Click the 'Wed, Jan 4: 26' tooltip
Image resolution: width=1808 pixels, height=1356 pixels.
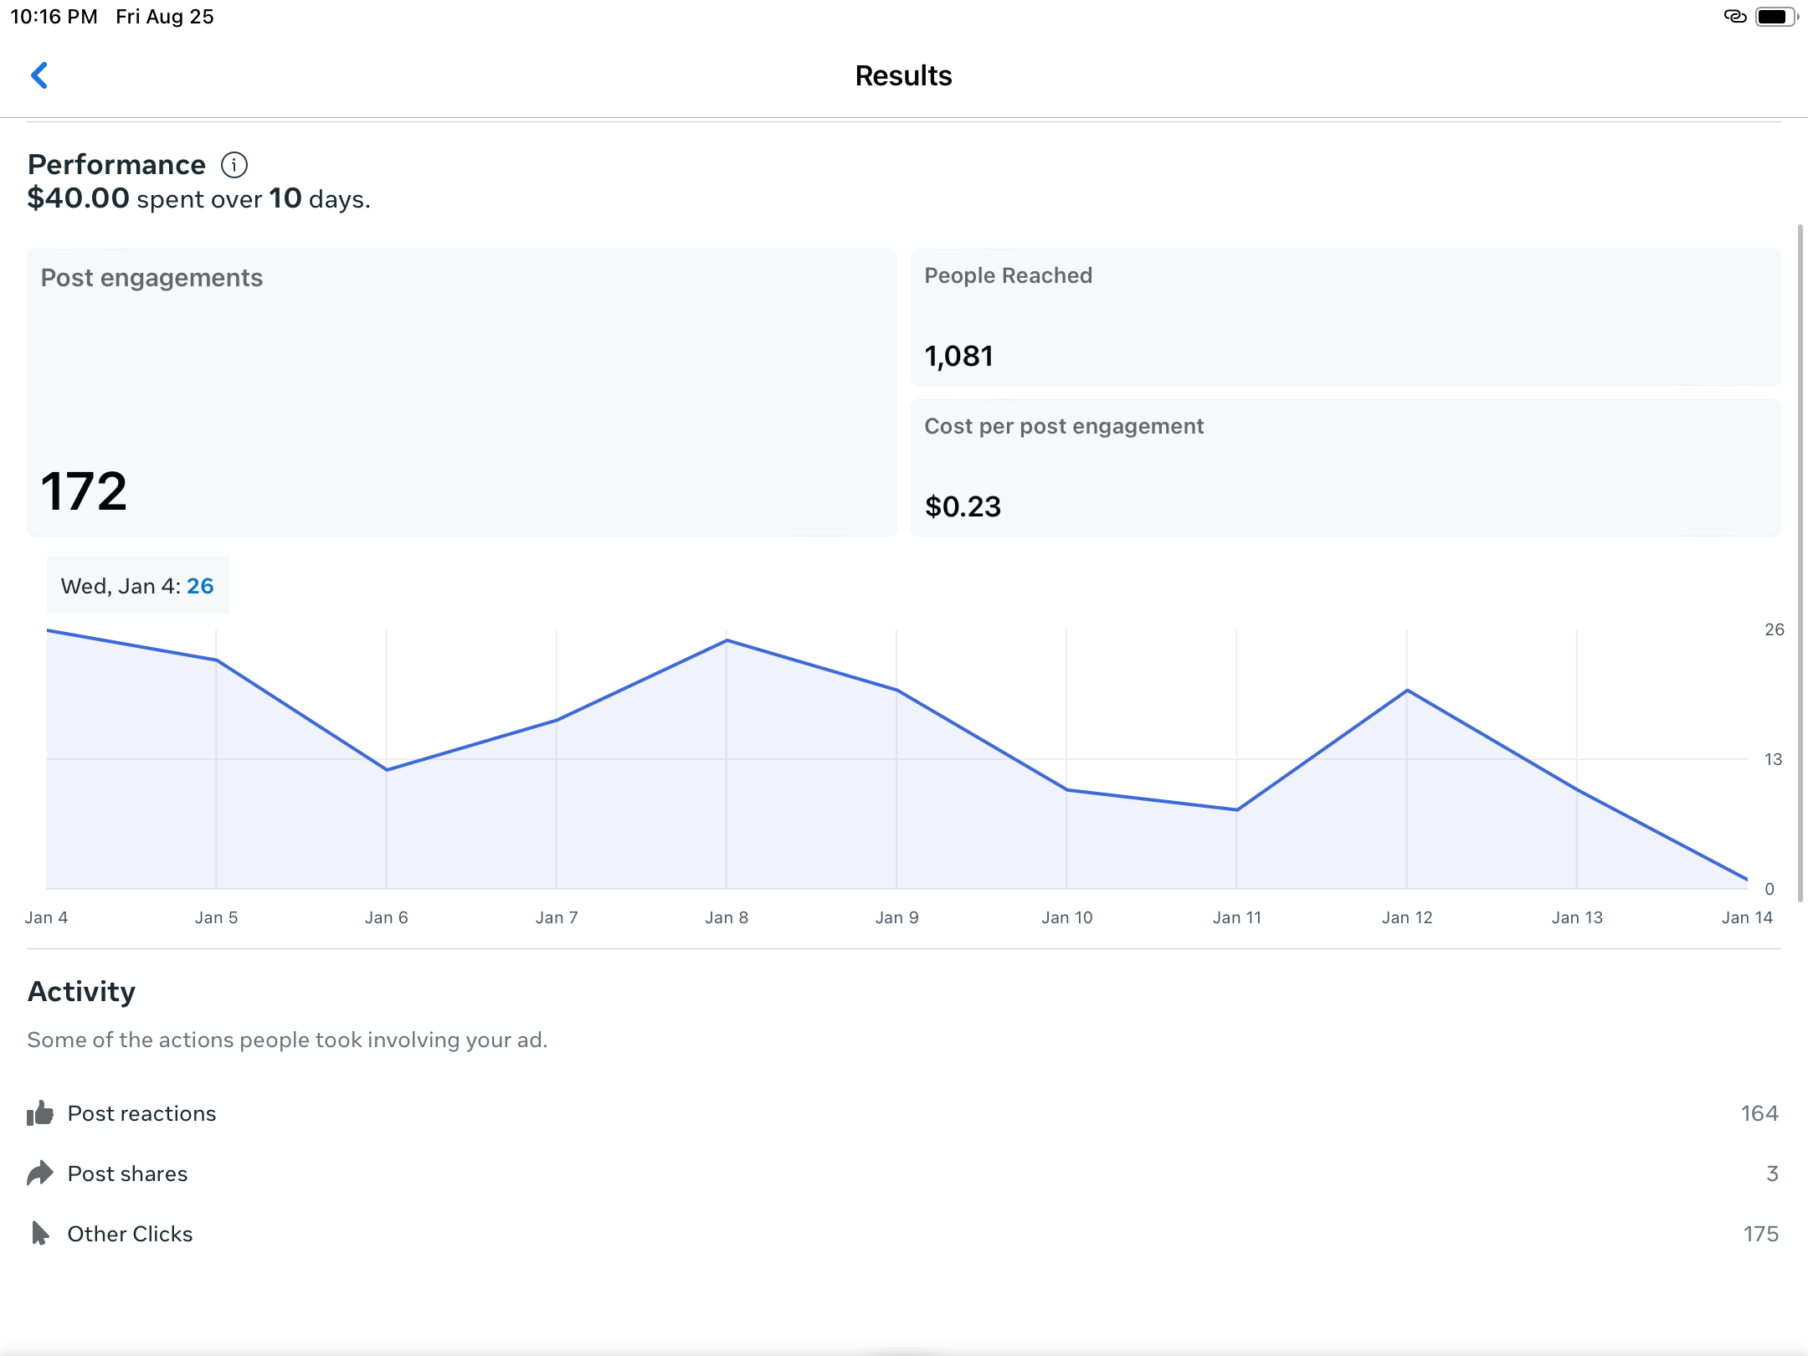[x=138, y=586]
